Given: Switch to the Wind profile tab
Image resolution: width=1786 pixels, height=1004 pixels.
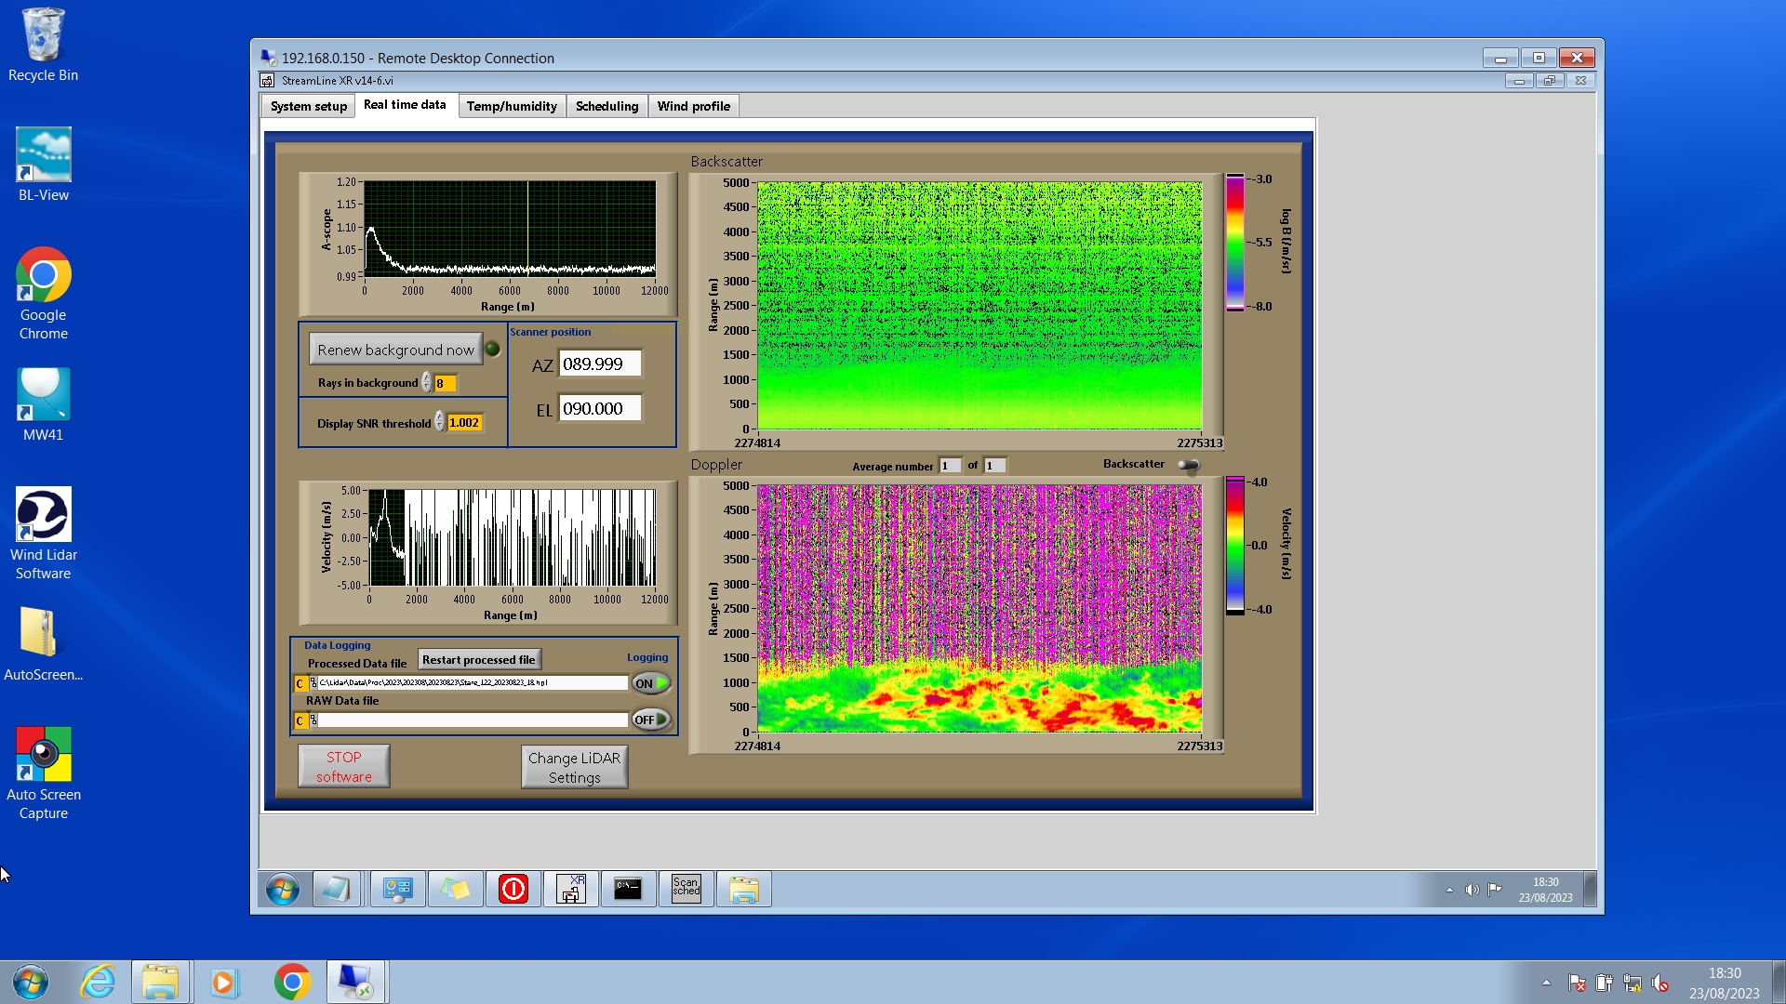Looking at the screenshot, I should click(x=693, y=106).
